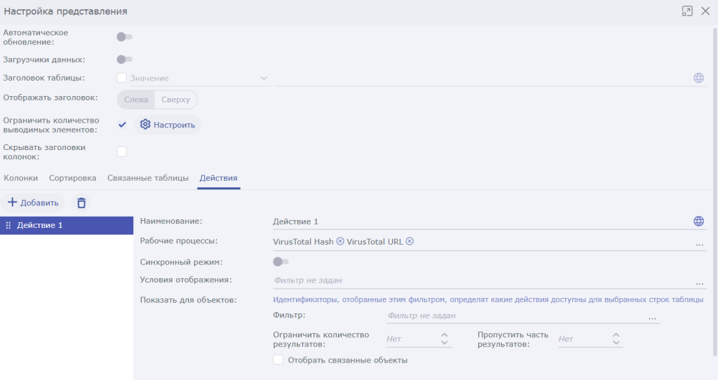The height and width of the screenshot is (380, 718).
Task: Click globe icon next to Наименование field
Action: pos(698,221)
